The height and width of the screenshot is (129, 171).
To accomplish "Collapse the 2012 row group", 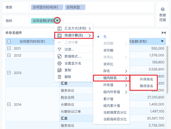I will tap(9, 56).
